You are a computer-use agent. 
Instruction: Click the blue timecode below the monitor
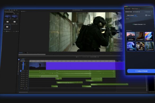pos(21,53)
